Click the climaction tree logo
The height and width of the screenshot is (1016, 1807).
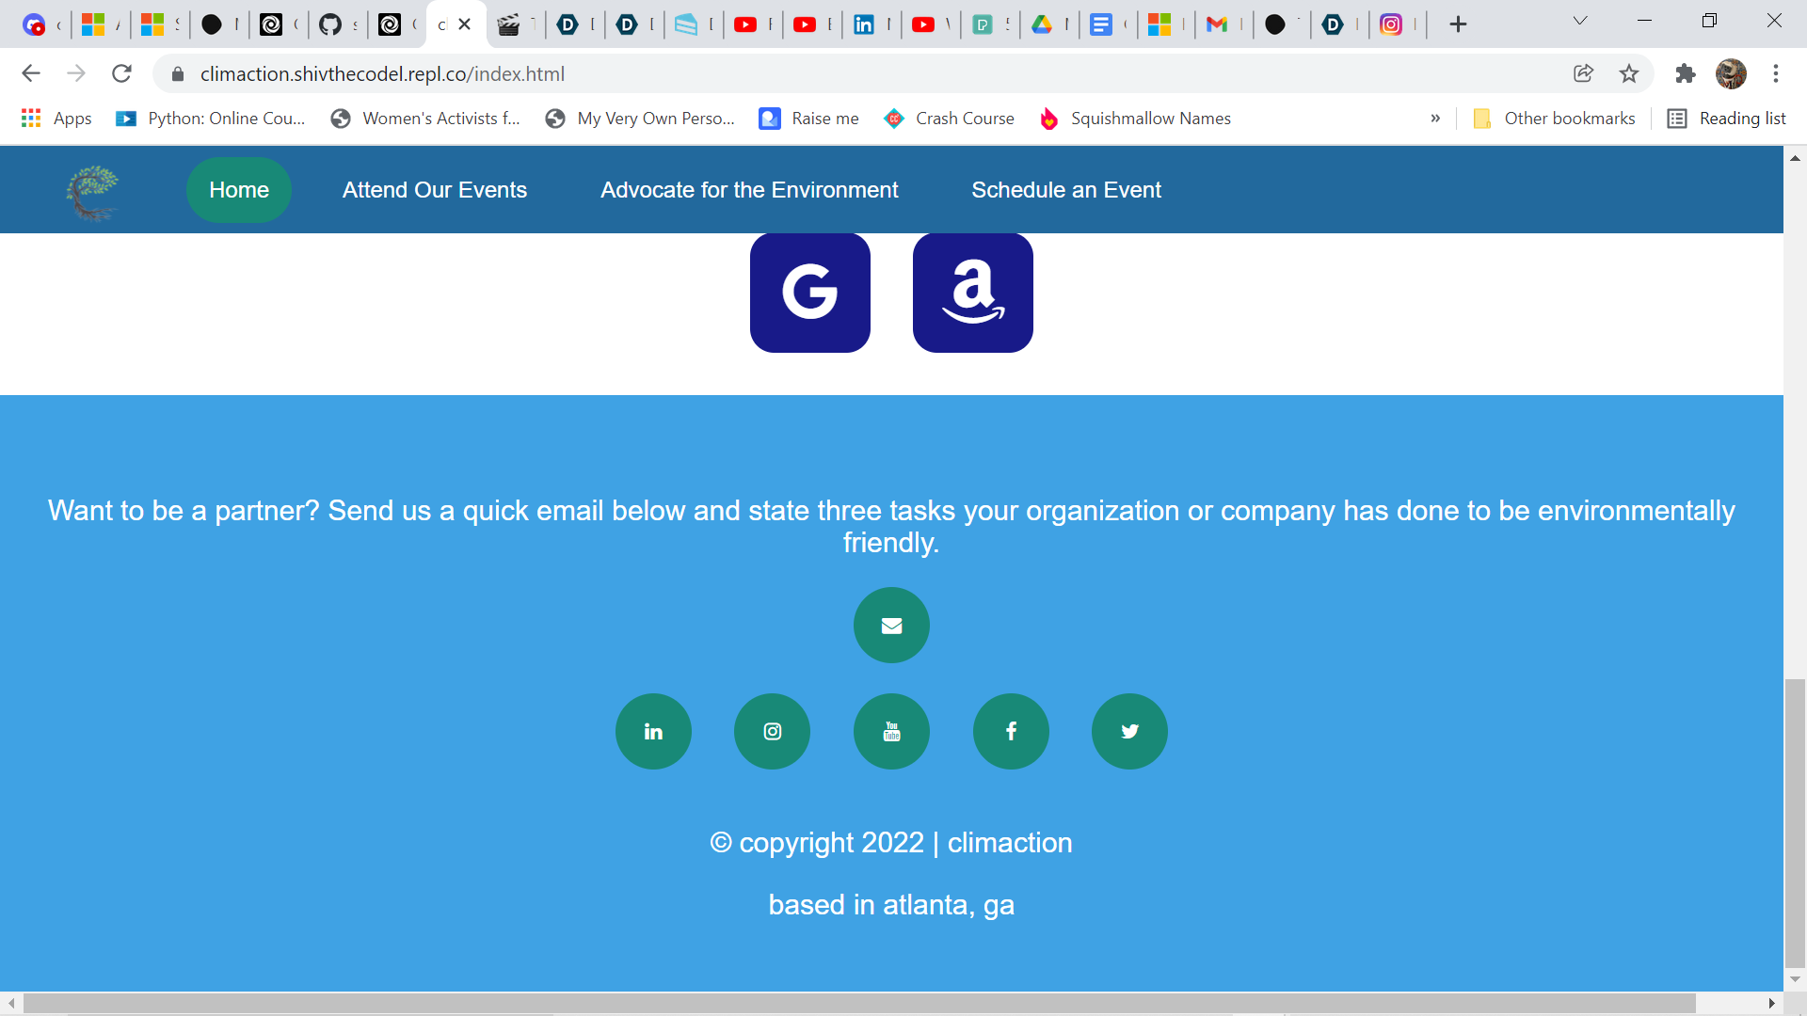pyautogui.click(x=92, y=191)
